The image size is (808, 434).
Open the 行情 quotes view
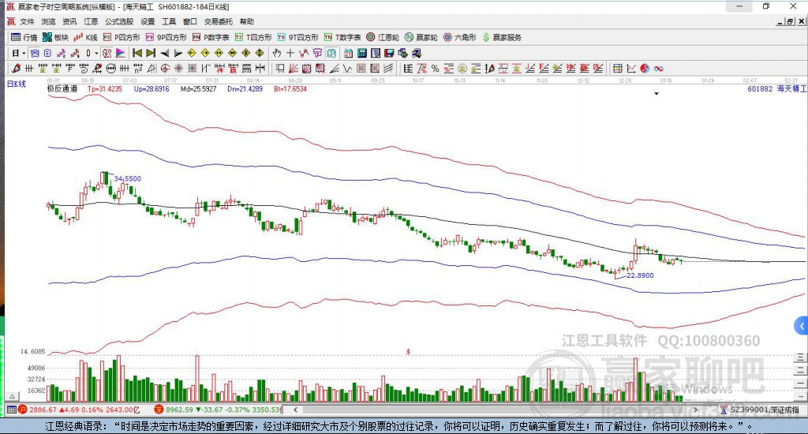pos(24,37)
